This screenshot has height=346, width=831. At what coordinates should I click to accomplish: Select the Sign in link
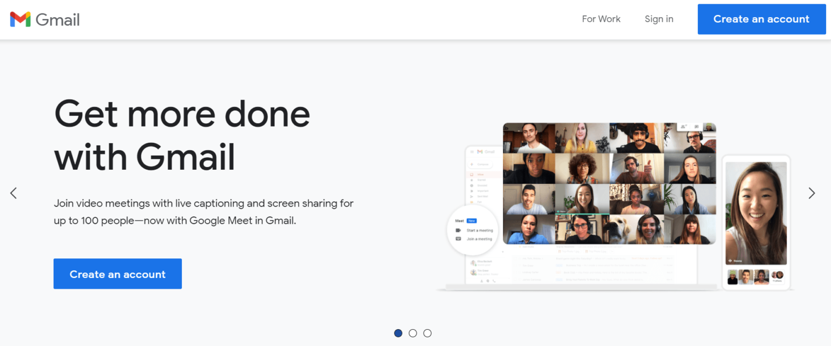[659, 18]
